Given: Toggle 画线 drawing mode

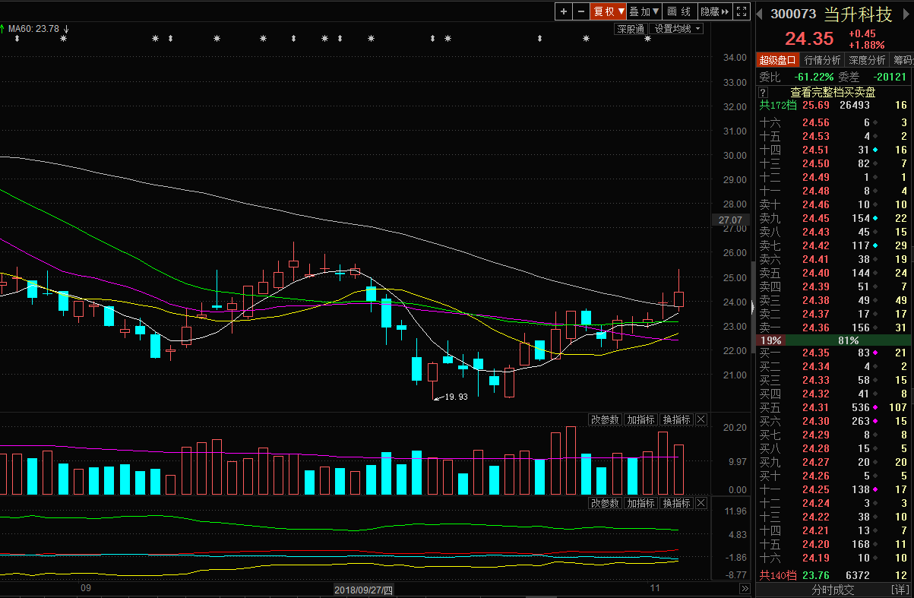Looking at the screenshot, I should 679,11.
